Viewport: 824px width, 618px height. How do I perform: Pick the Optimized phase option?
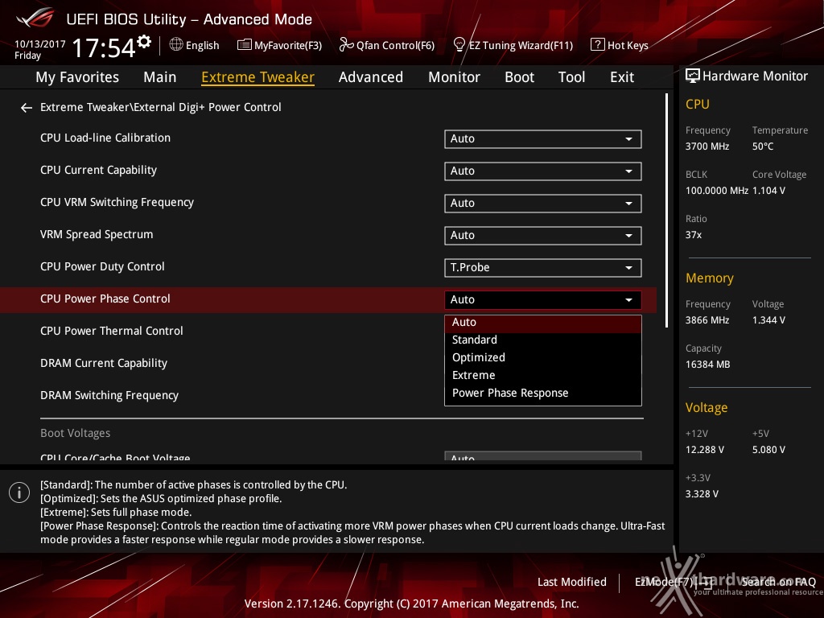tap(543, 358)
